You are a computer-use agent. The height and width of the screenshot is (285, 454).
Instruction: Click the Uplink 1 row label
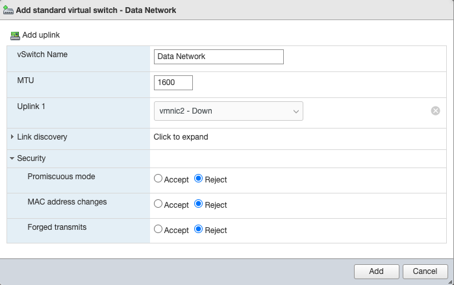(x=31, y=106)
